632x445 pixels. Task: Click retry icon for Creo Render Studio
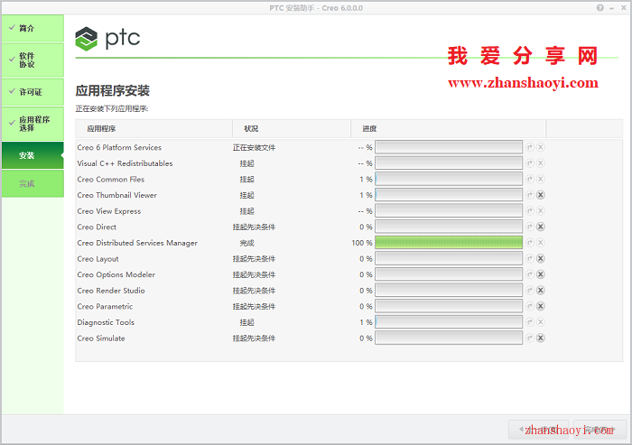[530, 291]
